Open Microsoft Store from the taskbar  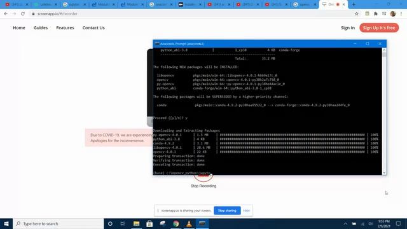click(x=149, y=223)
